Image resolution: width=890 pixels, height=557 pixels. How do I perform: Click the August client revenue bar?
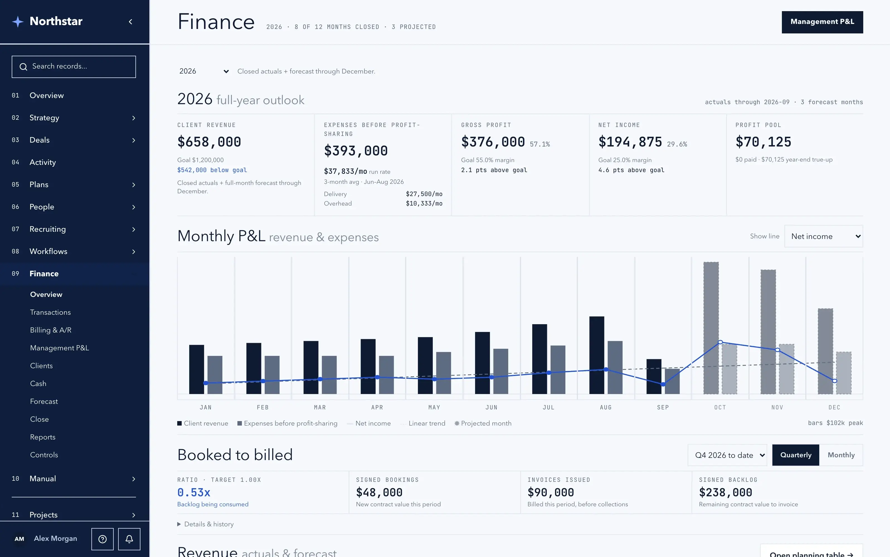(597, 355)
